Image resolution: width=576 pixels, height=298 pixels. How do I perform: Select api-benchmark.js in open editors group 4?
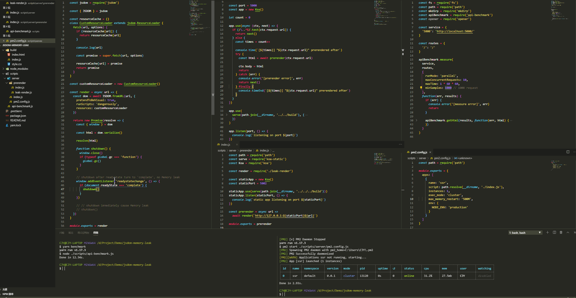pyautogui.click(x=21, y=31)
